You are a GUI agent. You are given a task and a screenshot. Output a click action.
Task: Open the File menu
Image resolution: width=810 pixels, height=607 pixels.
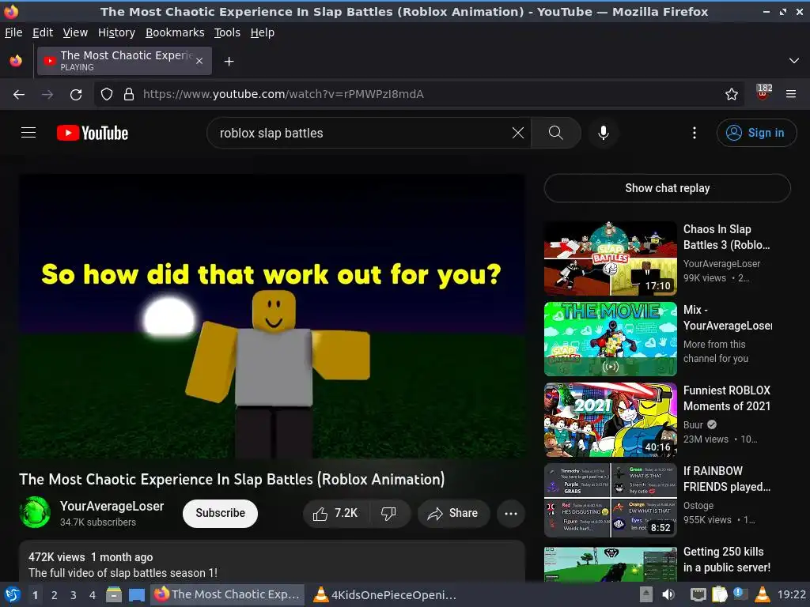click(x=13, y=32)
